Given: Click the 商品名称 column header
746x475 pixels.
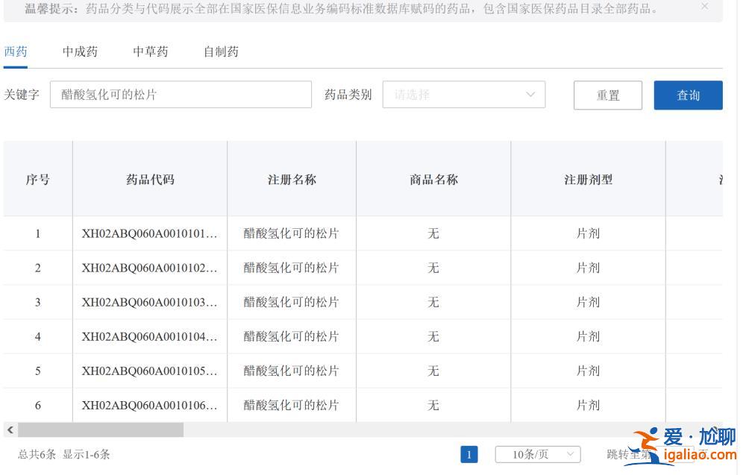Looking at the screenshot, I should 433,179.
